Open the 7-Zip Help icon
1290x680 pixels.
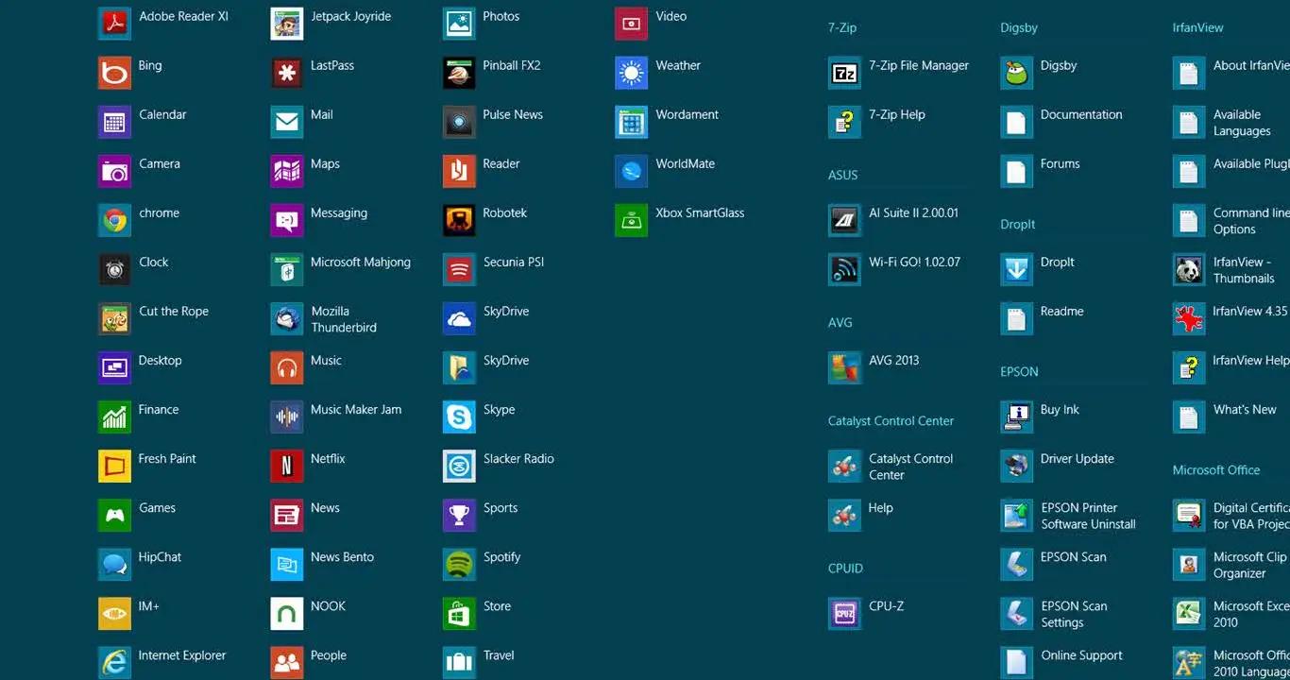[x=844, y=122]
